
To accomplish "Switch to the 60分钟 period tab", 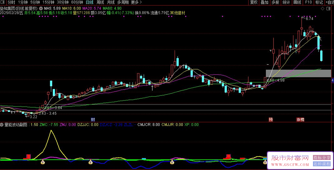I will pos(77,2).
